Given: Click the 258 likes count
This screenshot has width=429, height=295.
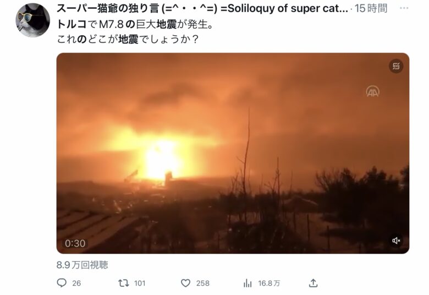Looking at the screenshot, I should pyautogui.click(x=203, y=283).
